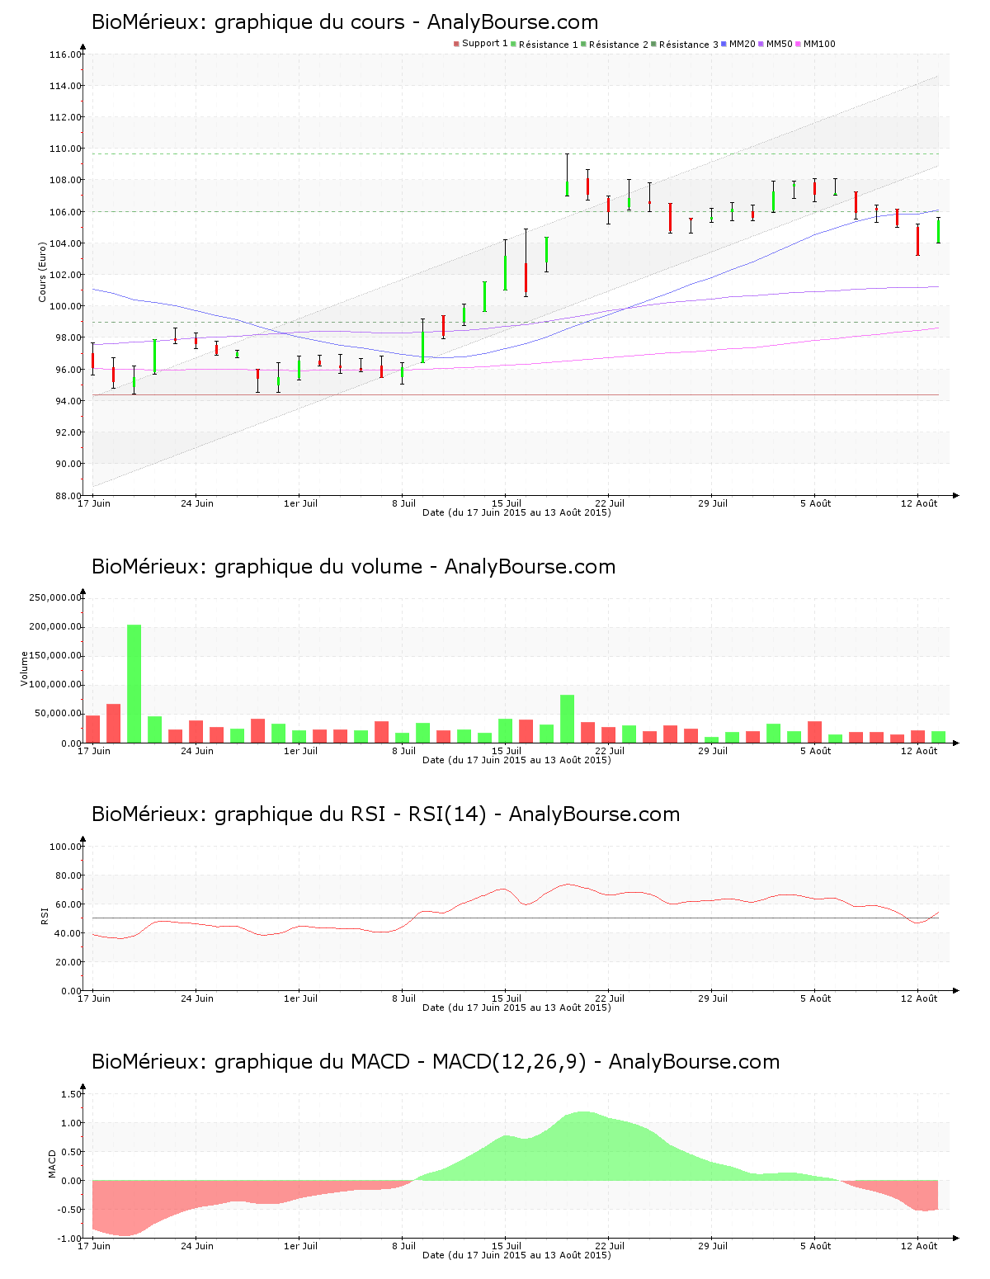This screenshot has width=990, height=1279.
Task: Click the 'MACD' vertical axis label
Action: [x=52, y=1163]
